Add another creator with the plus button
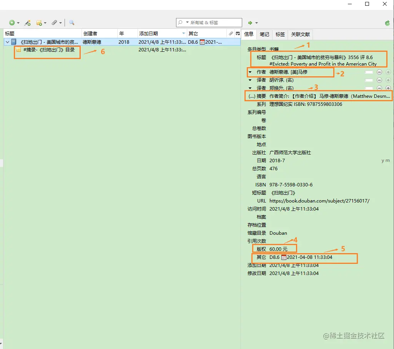The height and width of the screenshot is (349, 394). [388, 72]
